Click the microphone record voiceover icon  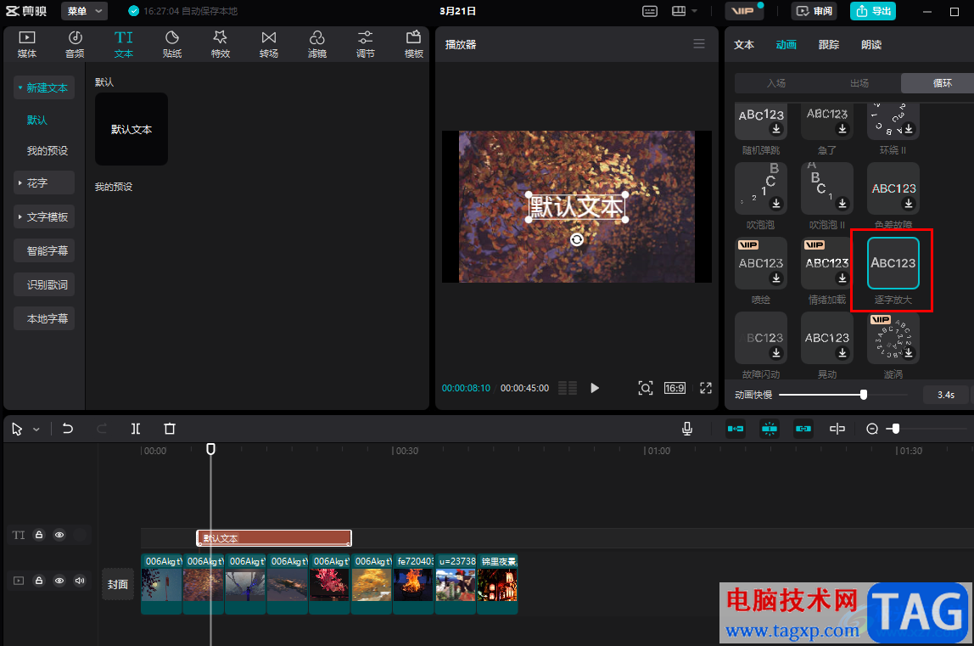coord(687,429)
